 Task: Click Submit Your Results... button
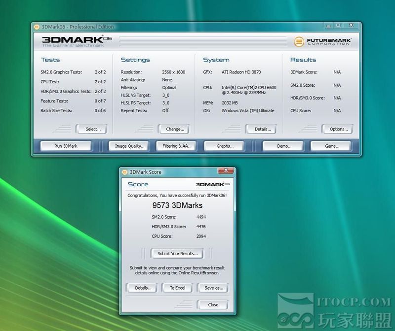[177, 254]
